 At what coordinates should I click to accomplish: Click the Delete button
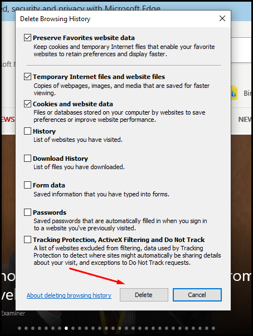[x=144, y=295]
